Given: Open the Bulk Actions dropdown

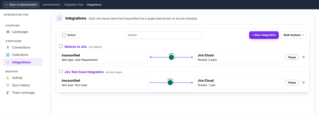Looking at the screenshot, I should [293, 35].
